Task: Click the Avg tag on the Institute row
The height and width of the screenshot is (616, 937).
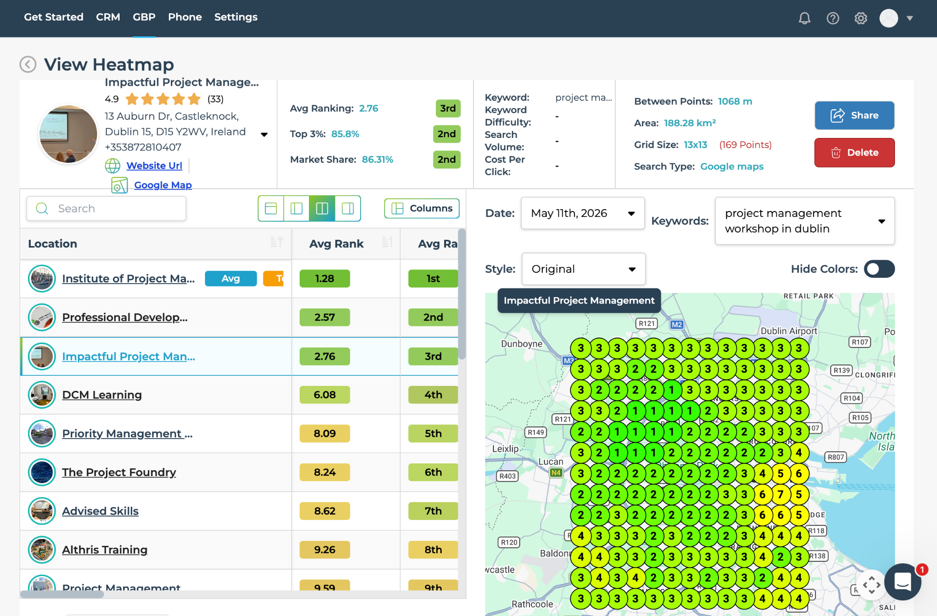Action: pos(231,279)
